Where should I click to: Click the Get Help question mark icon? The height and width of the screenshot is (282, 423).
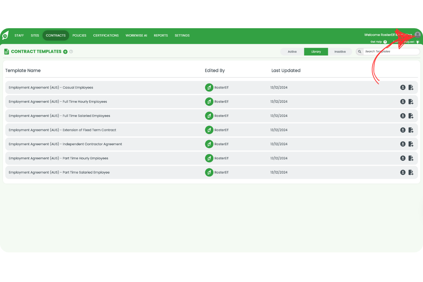385,42
